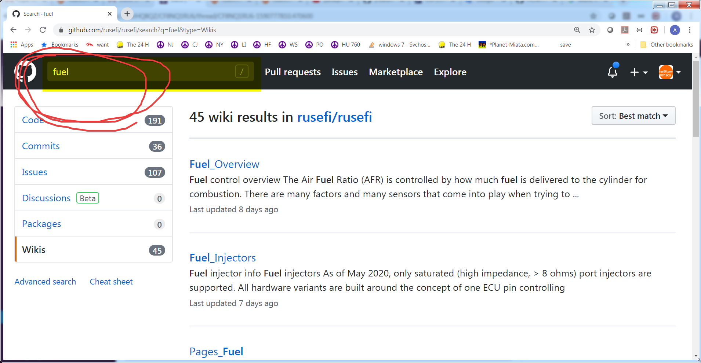
Task: Expand the Sort: Best match dropdown
Action: [633, 116]
